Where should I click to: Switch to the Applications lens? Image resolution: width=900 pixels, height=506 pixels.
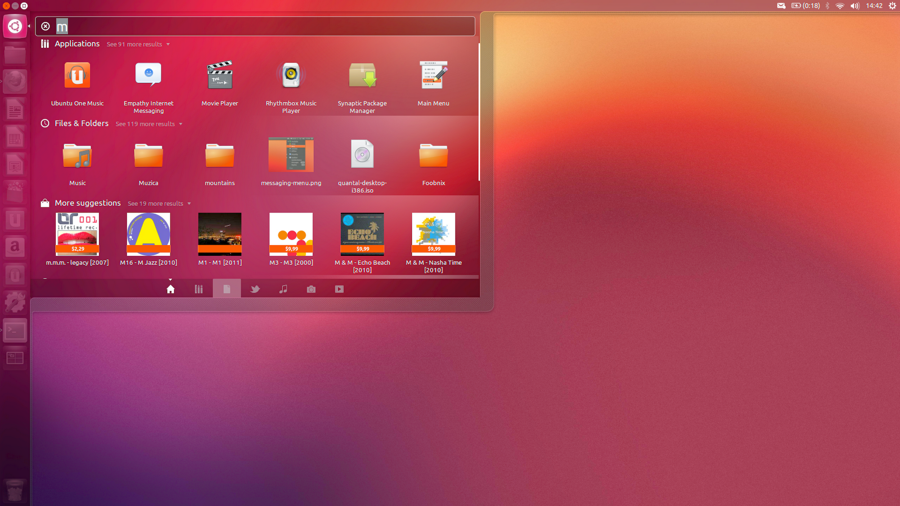[199, 289]
